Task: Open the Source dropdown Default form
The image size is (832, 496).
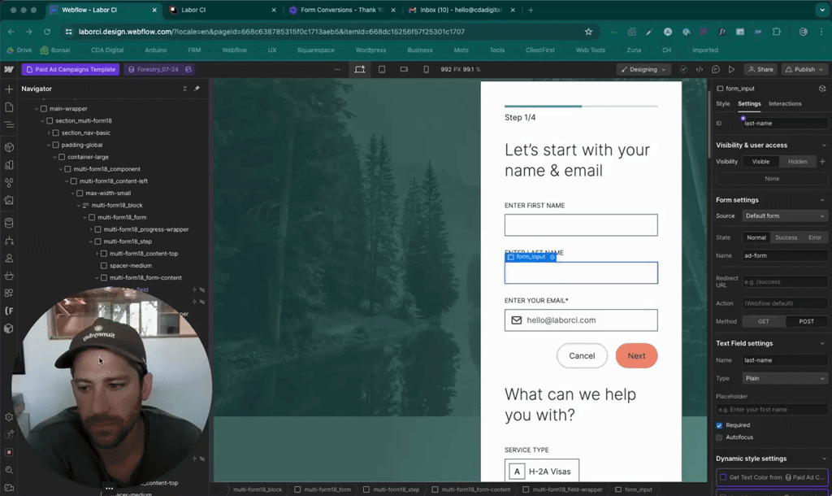Action: (784, 216)
